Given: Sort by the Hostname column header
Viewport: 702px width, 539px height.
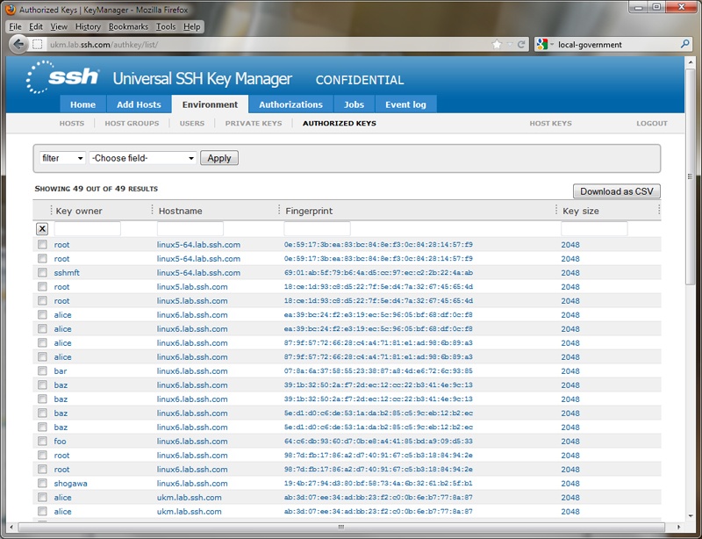Looking at the screenshot, I should [180, 211].
